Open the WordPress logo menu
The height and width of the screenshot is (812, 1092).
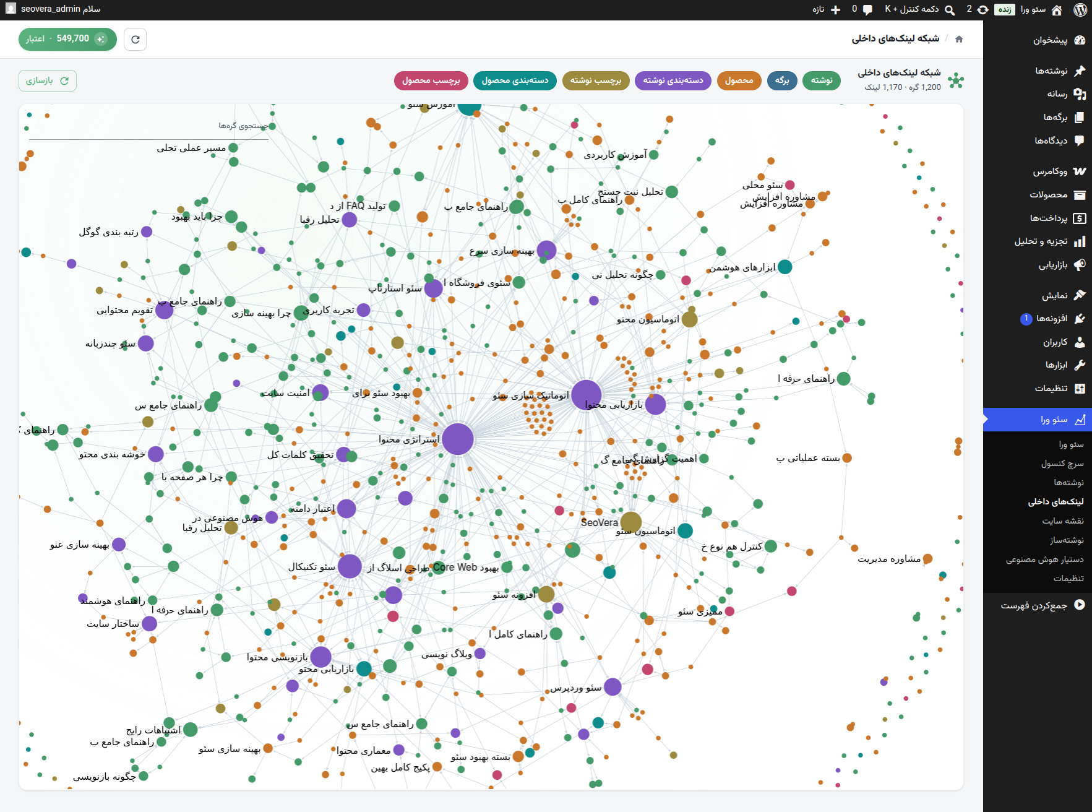(x=1080, y=9)
